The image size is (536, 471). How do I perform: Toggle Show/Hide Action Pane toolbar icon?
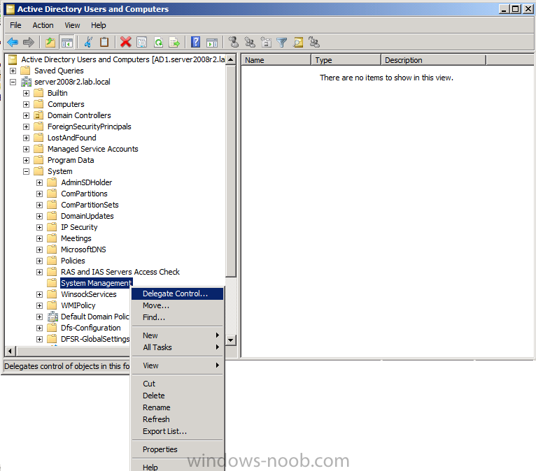pyautogui.click(x=212, y=43)
